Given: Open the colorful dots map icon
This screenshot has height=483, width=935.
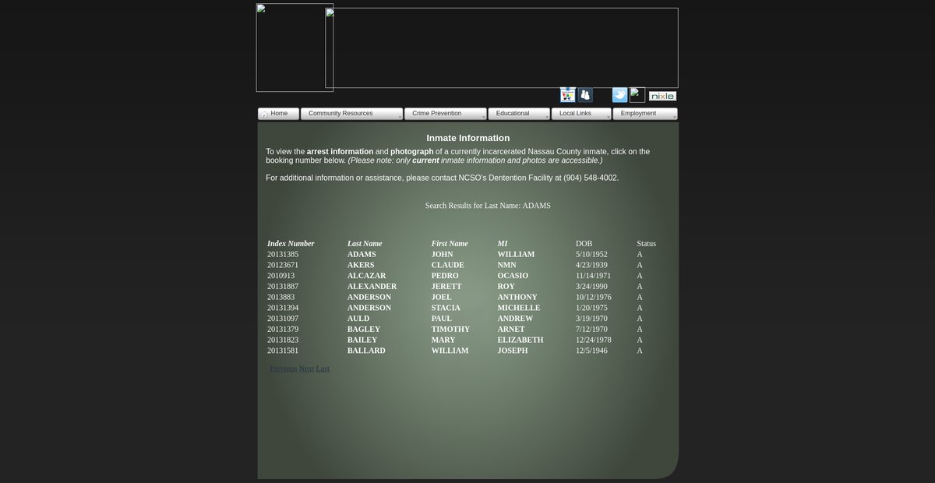Looking at the screenshot, I should [x=568, y=95].
